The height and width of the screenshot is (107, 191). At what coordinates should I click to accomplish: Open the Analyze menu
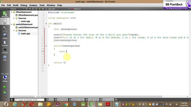tap(33, 5)
